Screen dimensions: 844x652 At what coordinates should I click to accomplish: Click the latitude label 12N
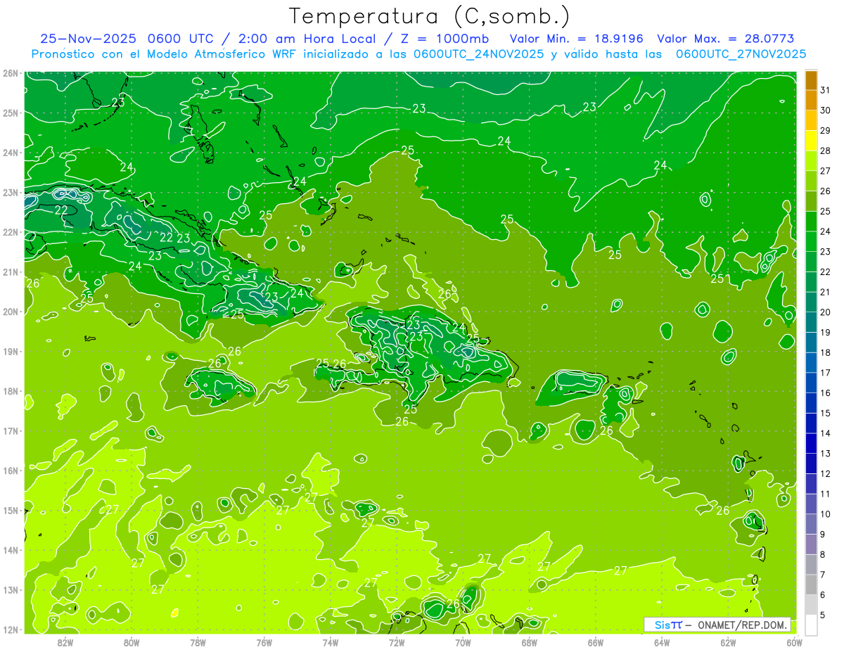[11, 629]
